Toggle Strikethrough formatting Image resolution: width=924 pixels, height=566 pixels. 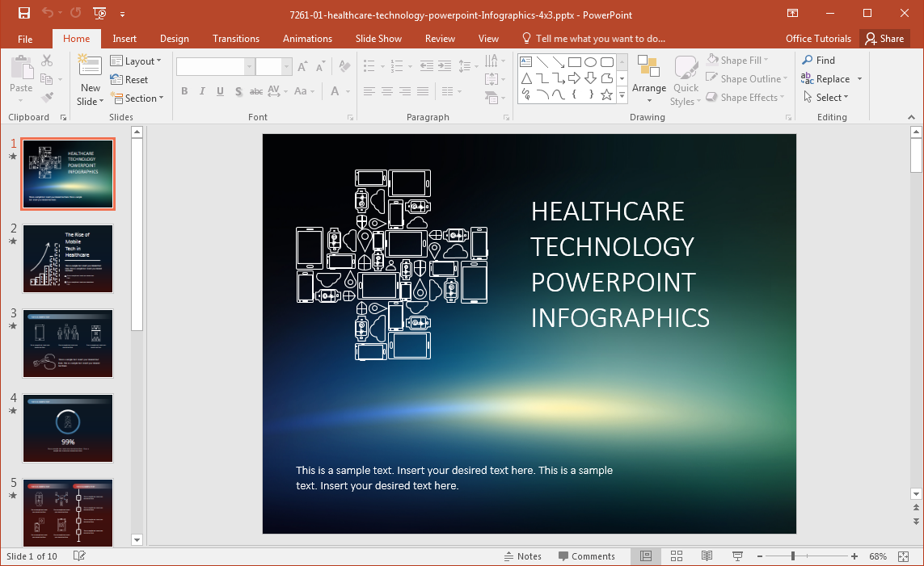pyautogui.click(x=255, y=91)
